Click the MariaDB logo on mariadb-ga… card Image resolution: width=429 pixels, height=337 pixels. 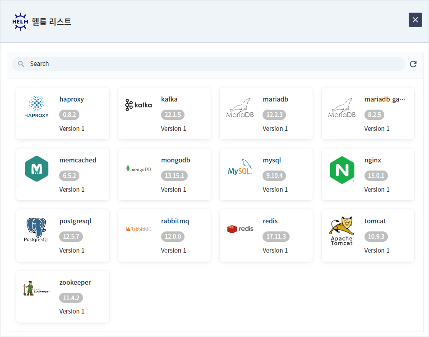click(x=342, y=108)
